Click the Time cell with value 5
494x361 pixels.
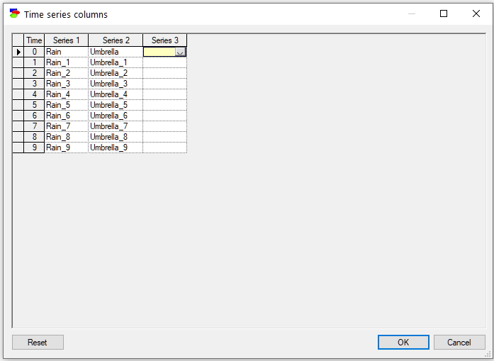click(34, 105)
